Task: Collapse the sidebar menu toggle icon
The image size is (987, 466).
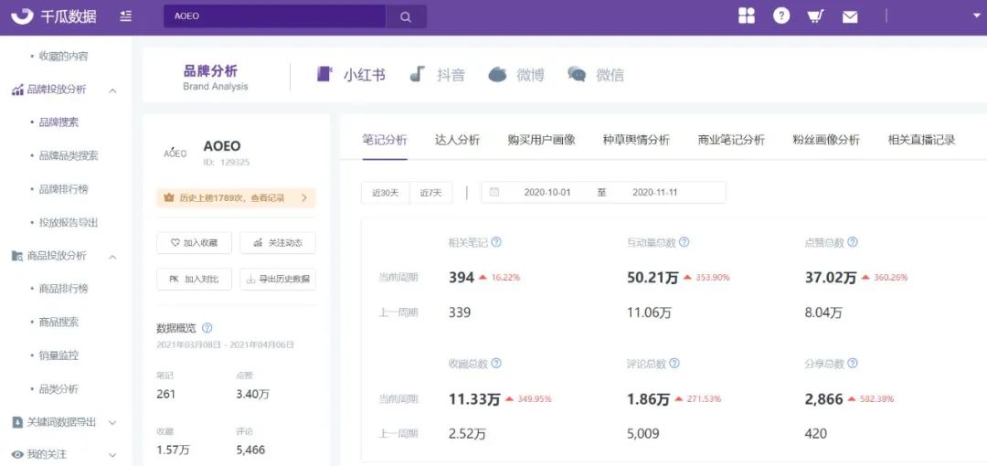Action: click(126, 16)
